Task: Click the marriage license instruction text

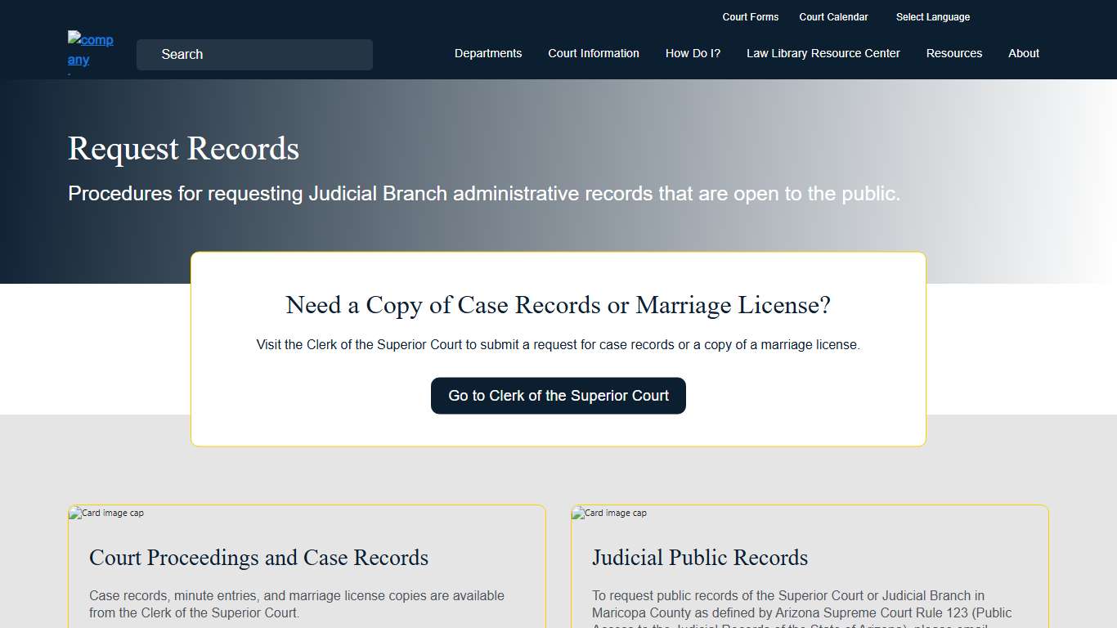Action: (558, 344)
